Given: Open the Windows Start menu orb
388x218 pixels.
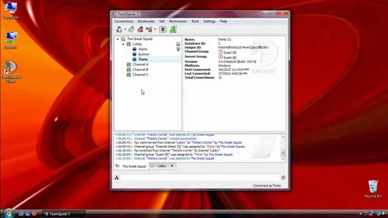Looking at the screenshot, I should point(8,213).
